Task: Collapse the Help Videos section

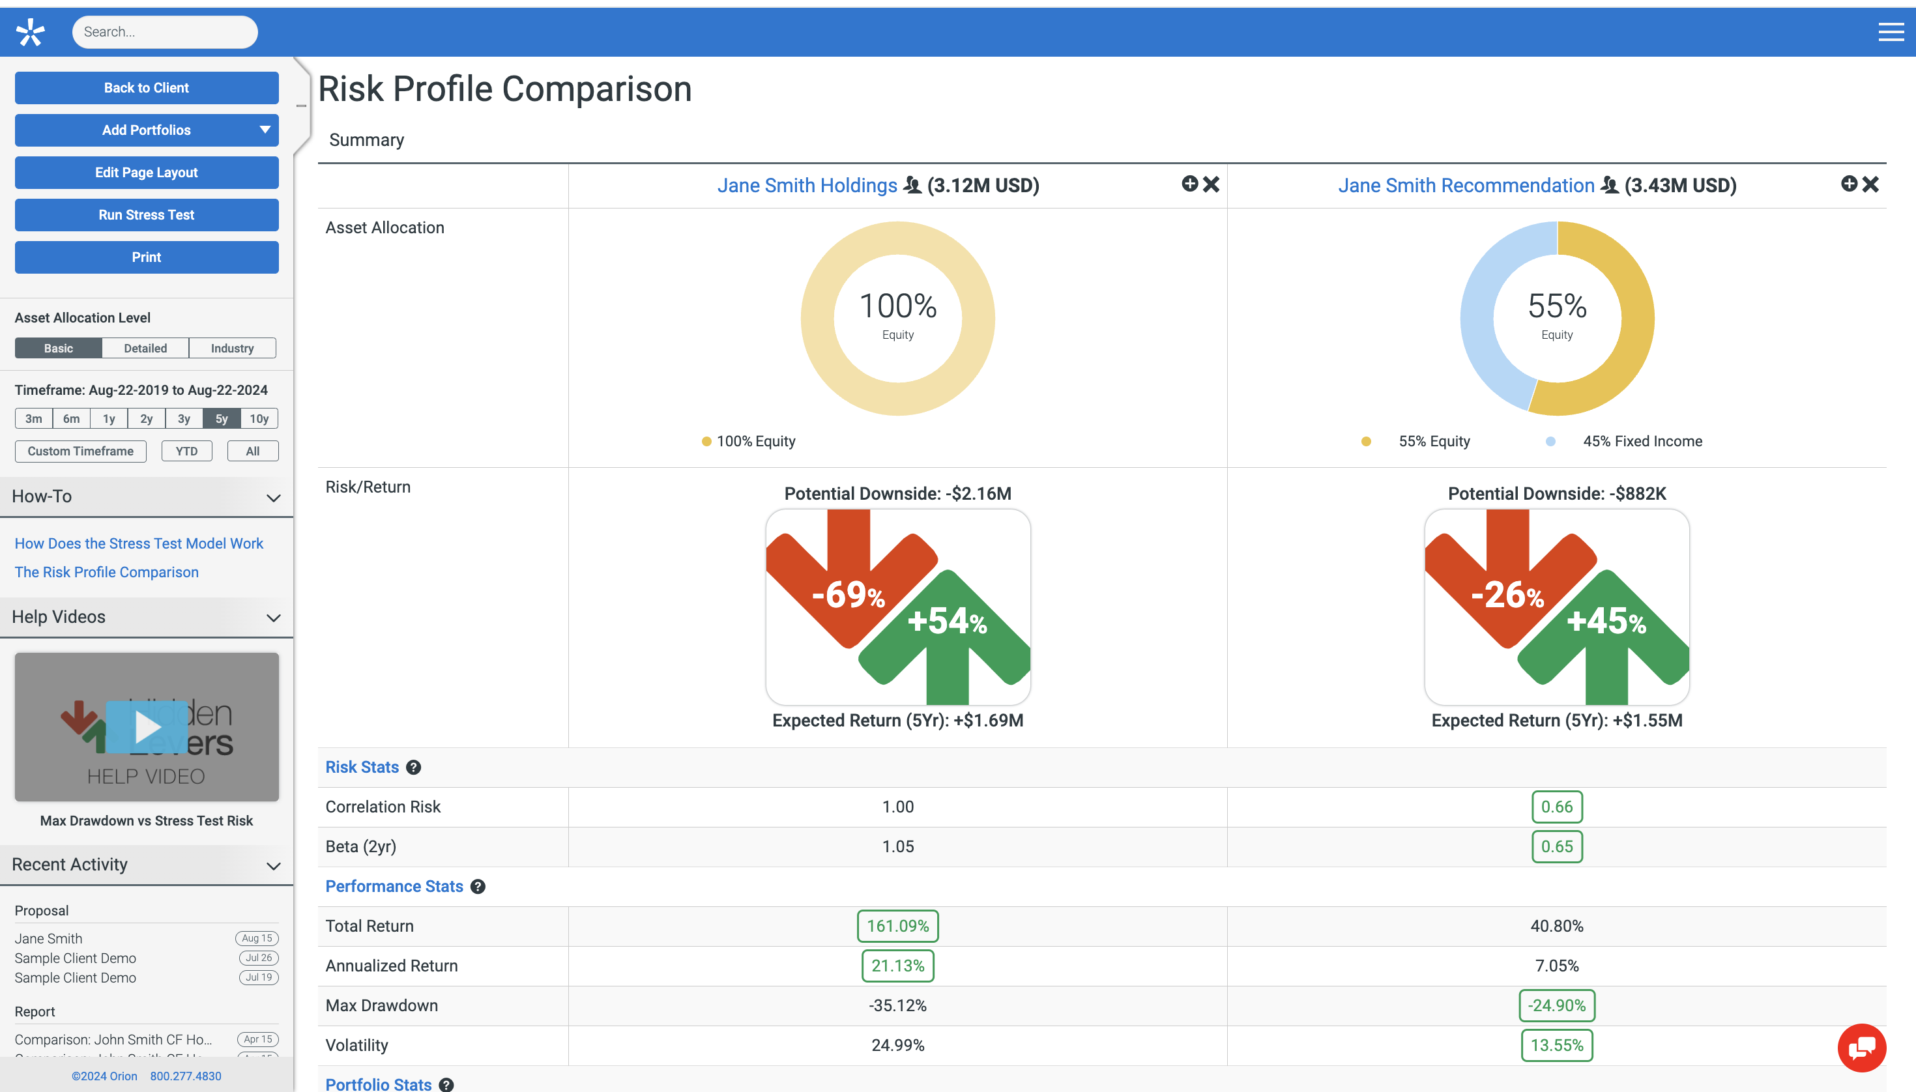Action: pyautogui.click(x=274, y=618)
